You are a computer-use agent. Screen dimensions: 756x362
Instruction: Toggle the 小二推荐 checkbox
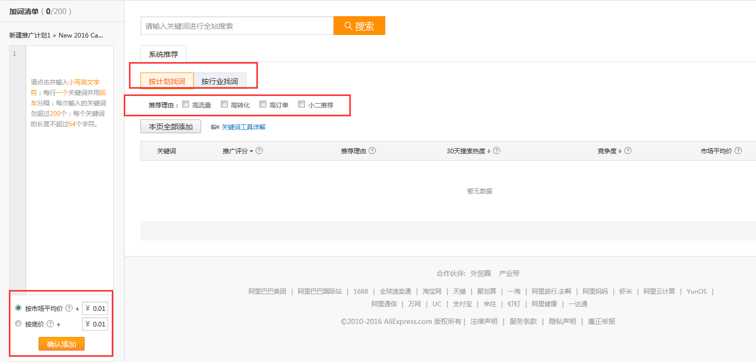click(x=302, y=104)
